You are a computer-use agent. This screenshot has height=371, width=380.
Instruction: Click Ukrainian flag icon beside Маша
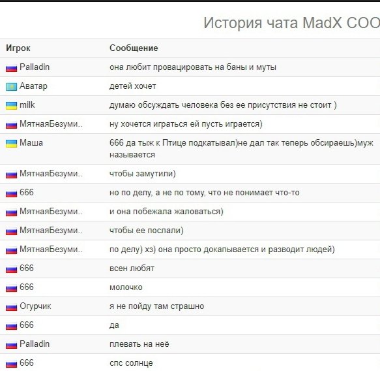(x=11, y=144)
